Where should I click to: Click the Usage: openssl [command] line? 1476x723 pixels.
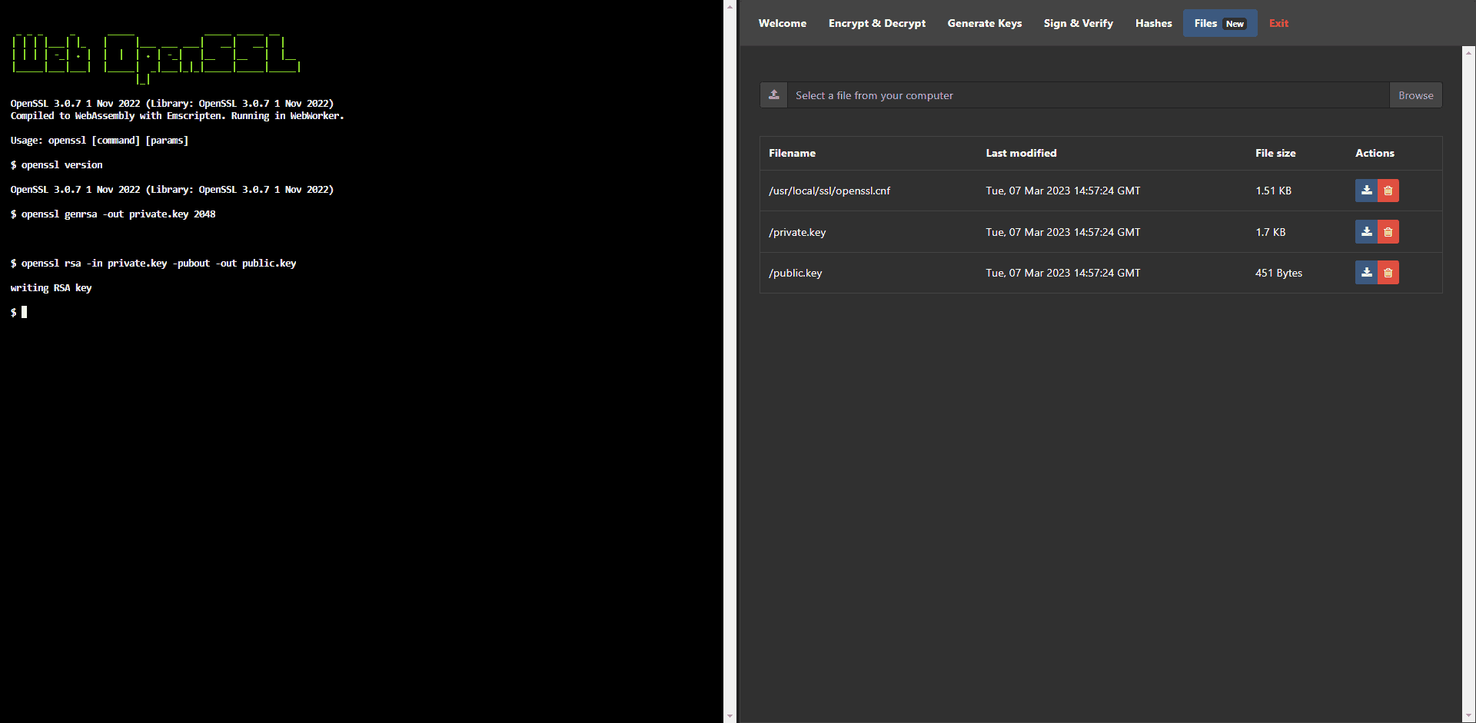[x=99, y=141]
